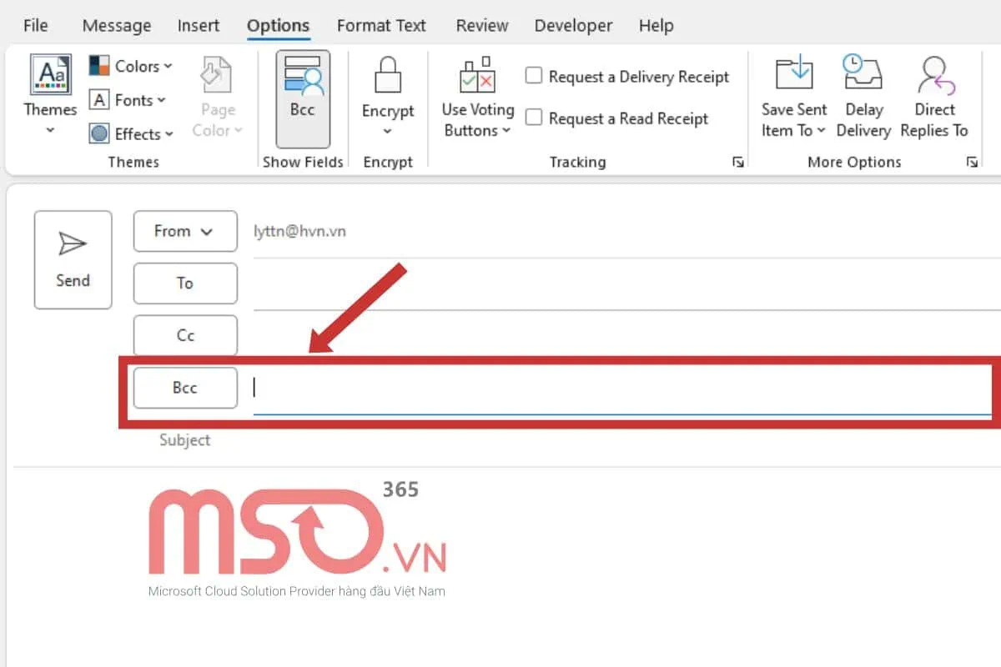Click the Use Voting Buttons icon
Viewport: 1001px width, 667px height.
tap(476, 79)
